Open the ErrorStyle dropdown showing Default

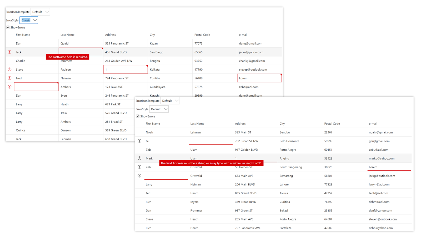(159, 109)
